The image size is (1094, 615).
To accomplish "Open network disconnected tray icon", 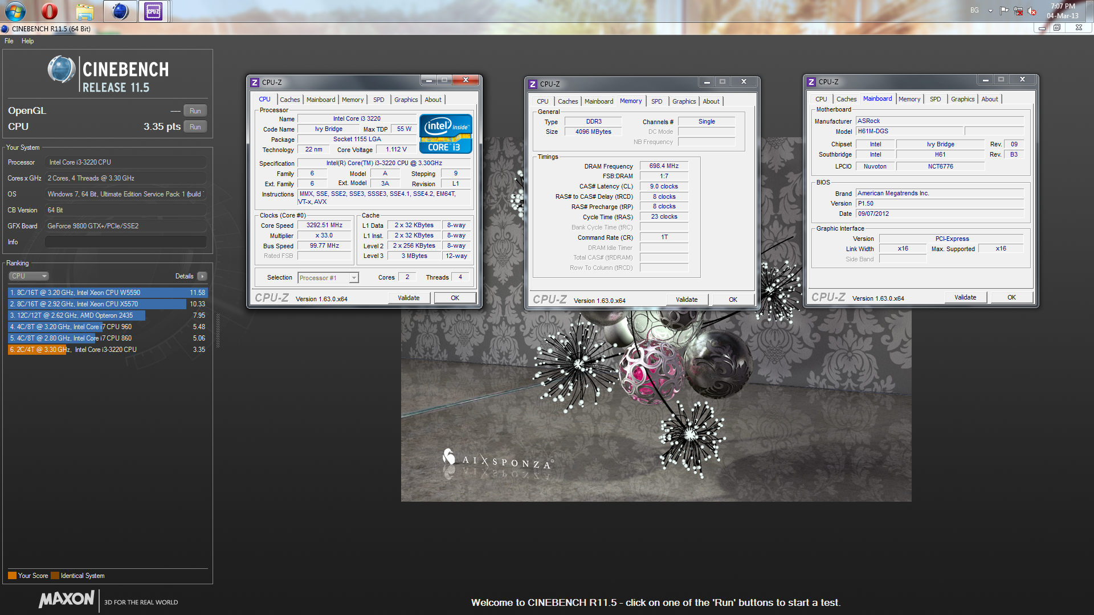I will tap(1018, 11).
